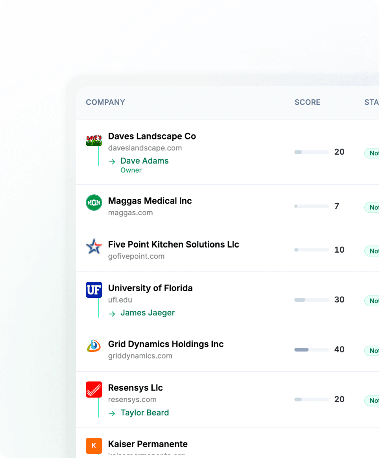379x458 pixels.
Task: Click status badge in Resensys Llc row
Action: point(372,401)
